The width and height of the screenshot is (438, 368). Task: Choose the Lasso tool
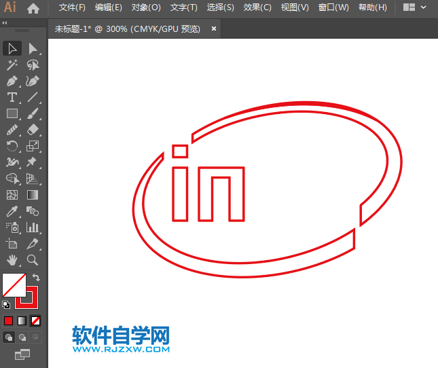[33, 65]
